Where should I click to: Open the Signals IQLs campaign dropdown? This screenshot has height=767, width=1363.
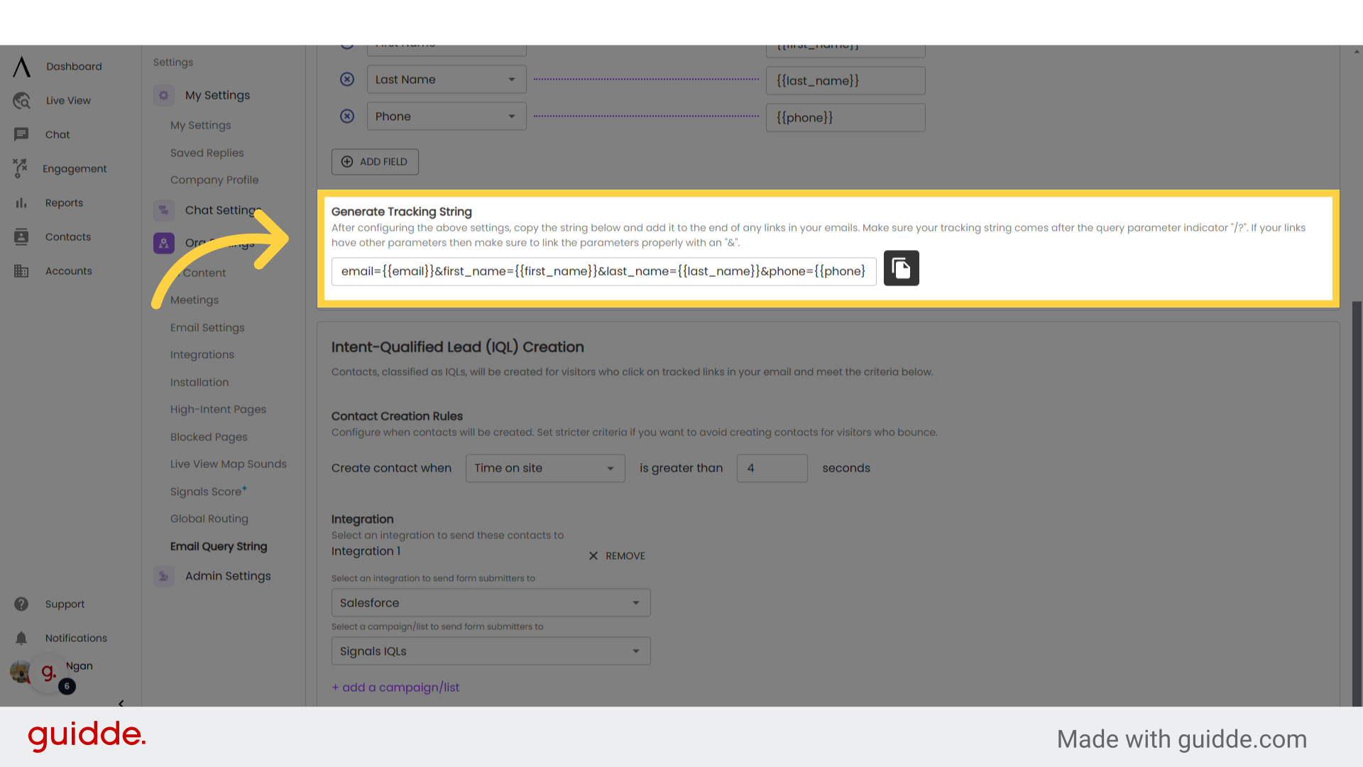[491, 651]
